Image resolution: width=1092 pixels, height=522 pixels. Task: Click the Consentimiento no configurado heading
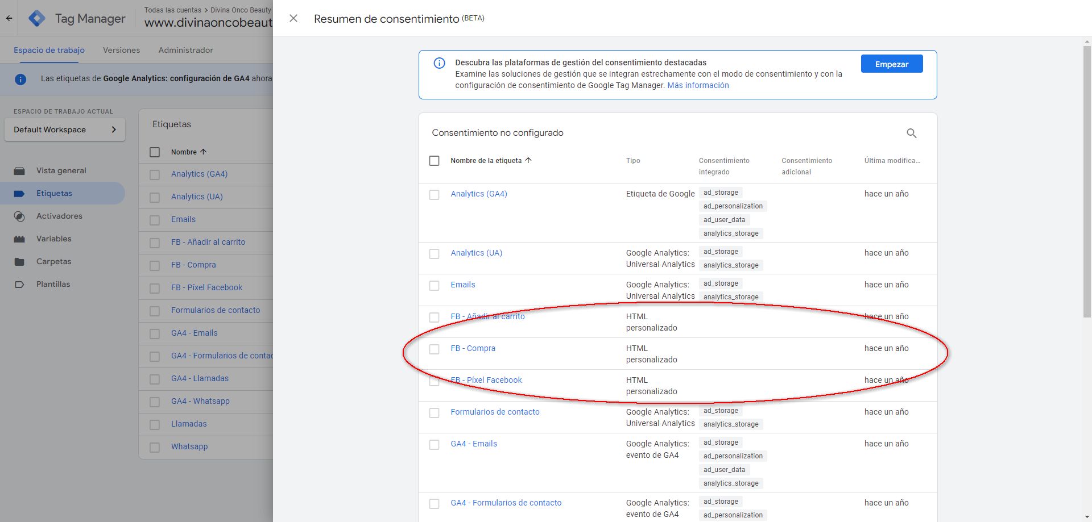498,133
